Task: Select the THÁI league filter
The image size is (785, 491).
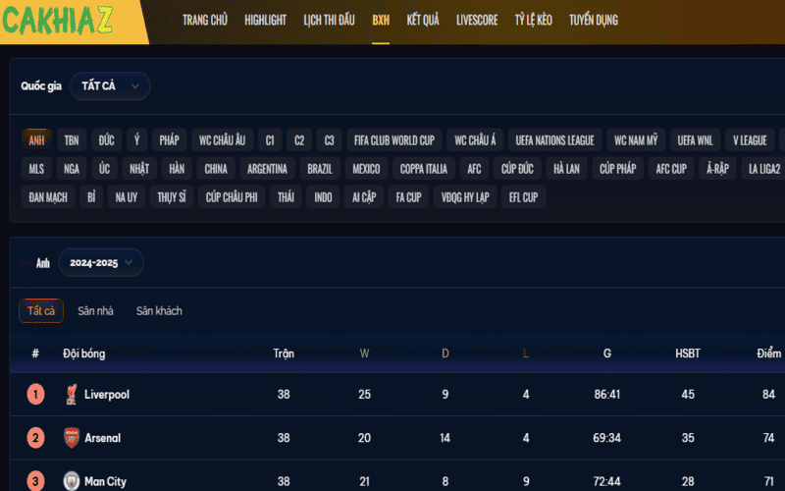Action: tap(286, 197)
